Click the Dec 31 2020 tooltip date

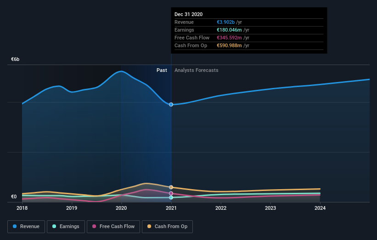click(188, 14)
